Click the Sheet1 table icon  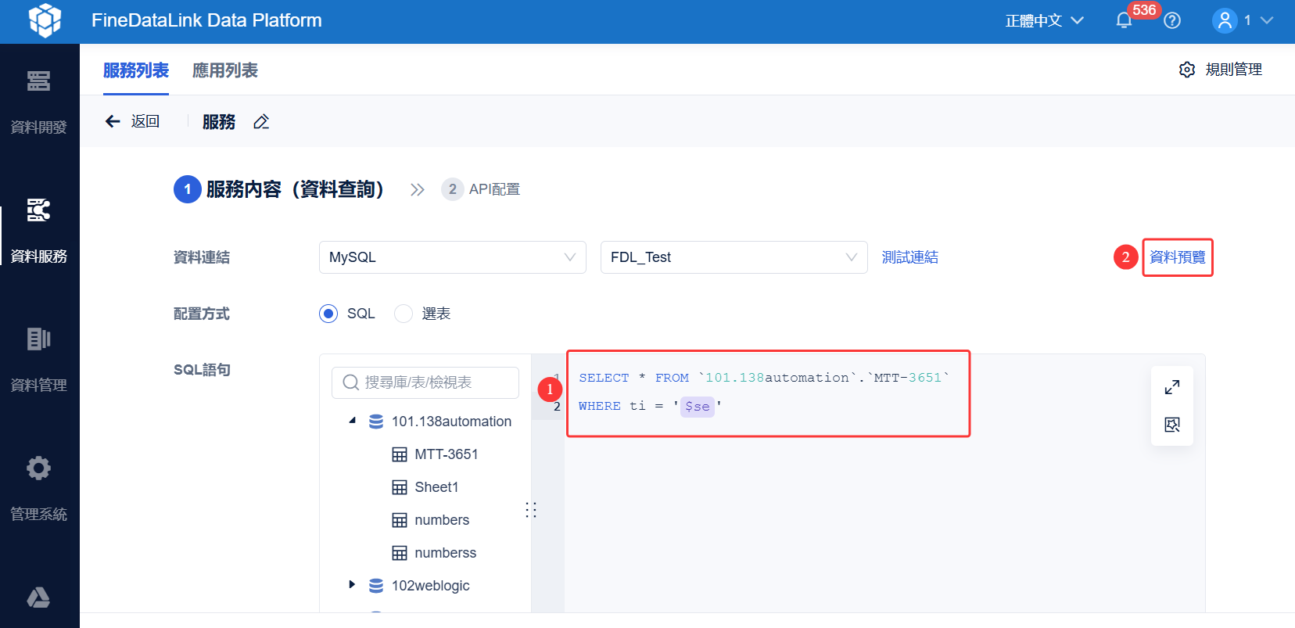pos(400,487)
